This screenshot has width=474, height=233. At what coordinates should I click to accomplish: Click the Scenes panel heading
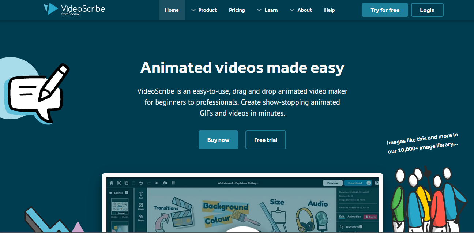pyautogui.click(x=119, y=193)
